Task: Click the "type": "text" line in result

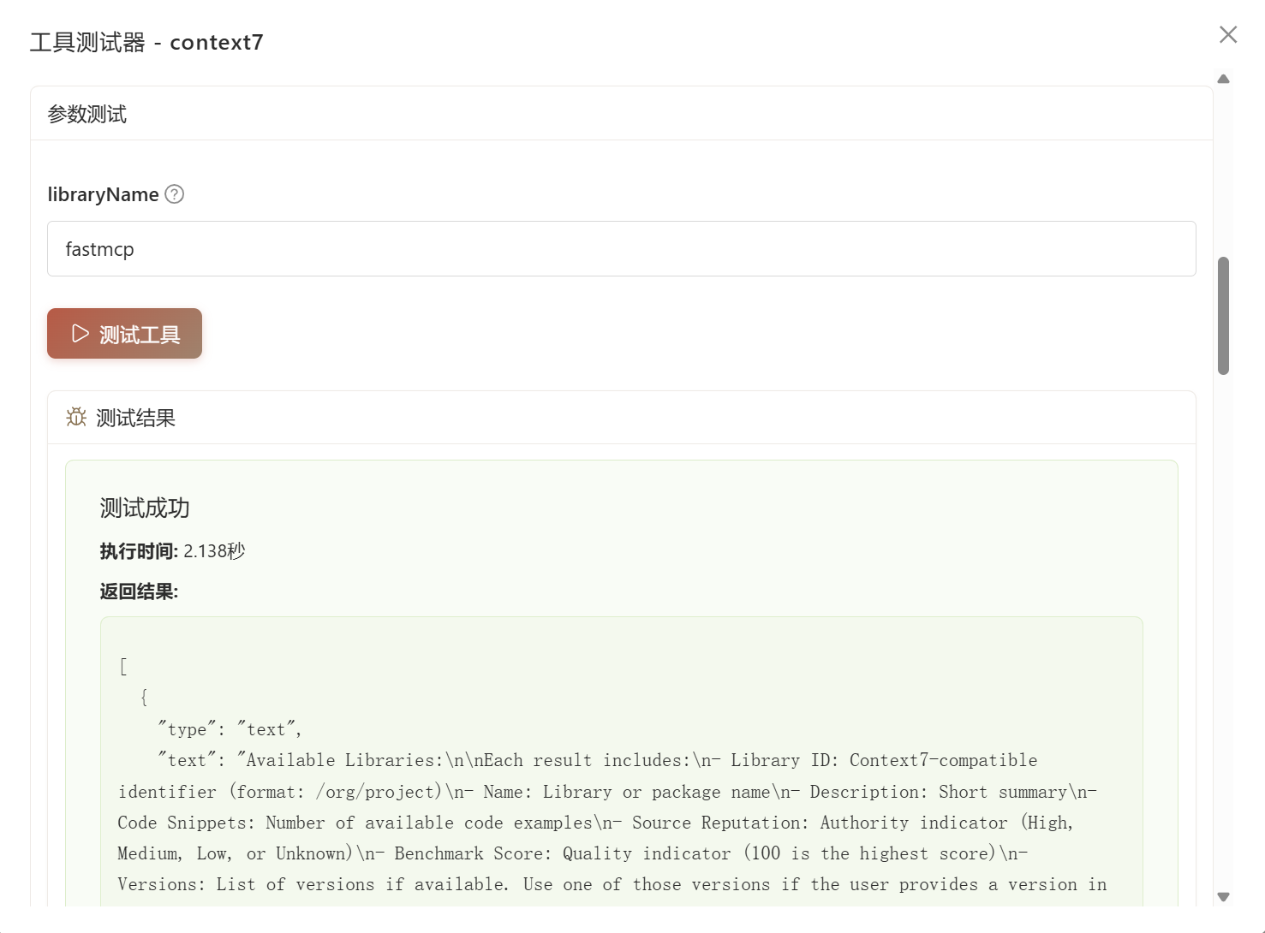Action: (229, 729)
